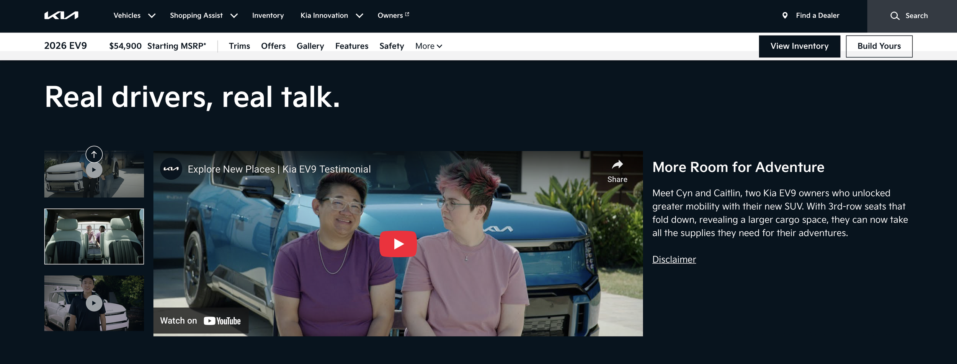Click the external link icon beside Owners
957x364 pixels.
pos(407,14)
